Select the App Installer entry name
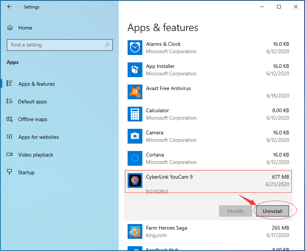The height and width of the screenshot is (251, 305). pos(160,66)
